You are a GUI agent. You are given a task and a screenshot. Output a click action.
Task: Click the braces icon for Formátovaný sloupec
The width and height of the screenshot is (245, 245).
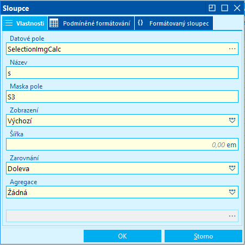coord(140,23)
